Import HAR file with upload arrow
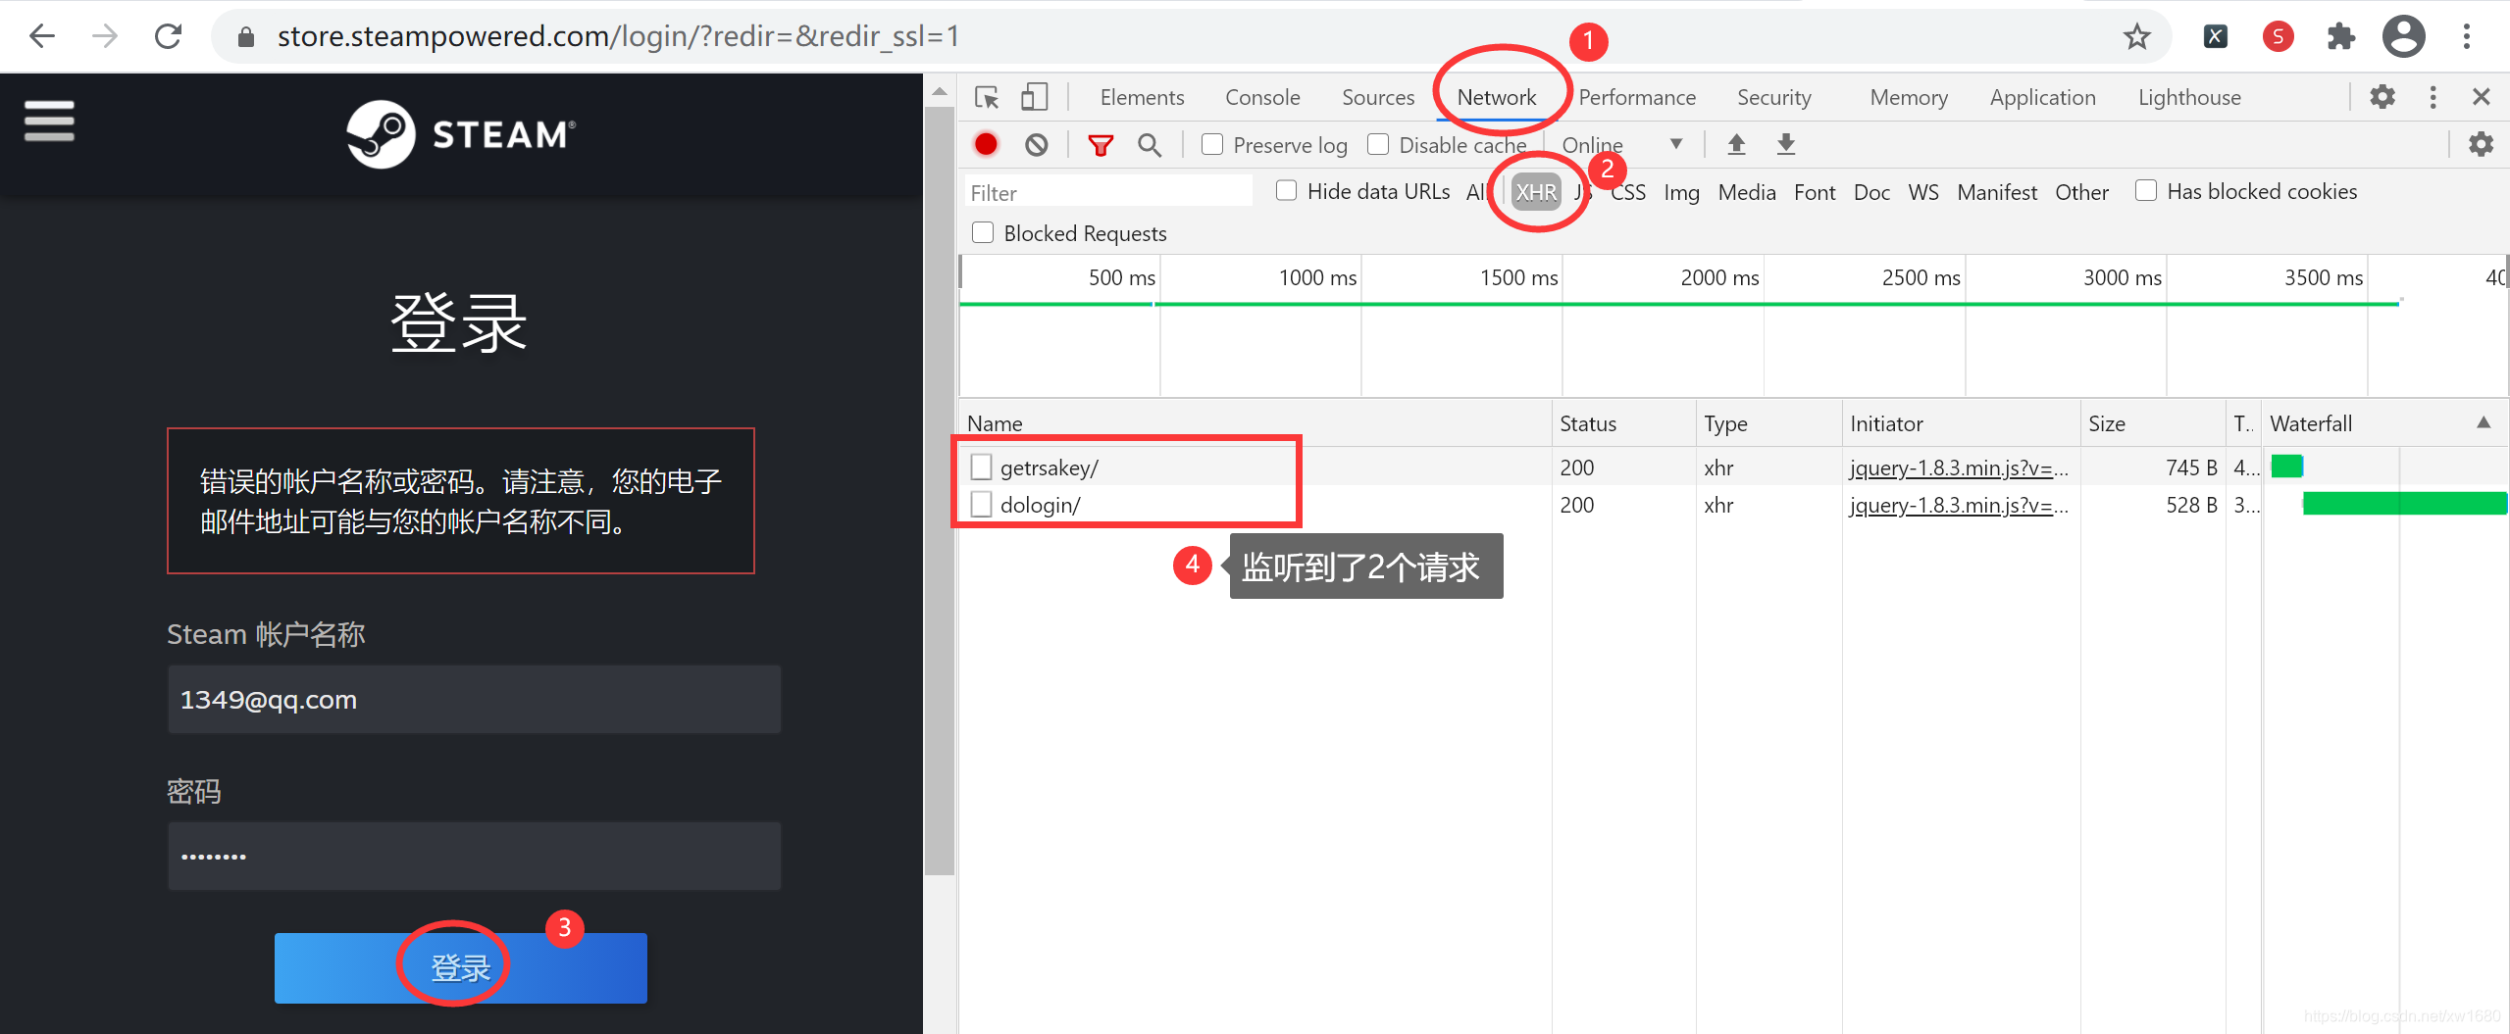The image size is (2510, 1034). pos(1736,145)
